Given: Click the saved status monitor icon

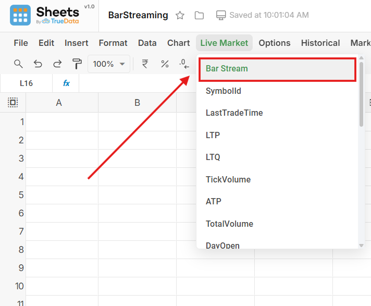Looking at the screenshot, I should pyautogui.click(x=221, y=16).
